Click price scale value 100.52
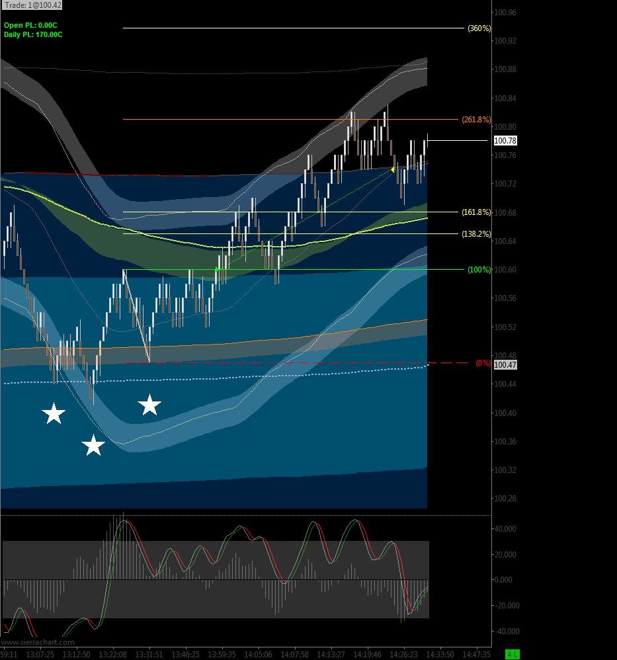The width and height of the screenshot is (617, 660). (505, 327)
